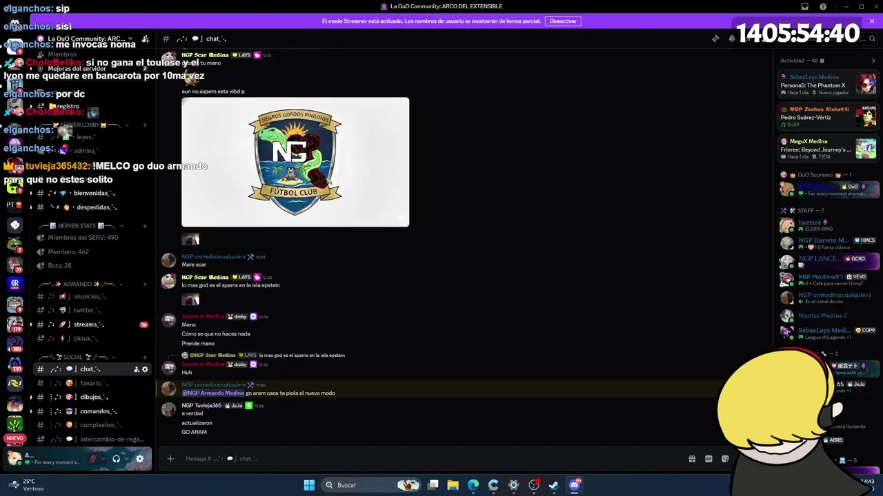Open the anuncios channel
This screenshot has width=883, height=496.
(92, 296)
